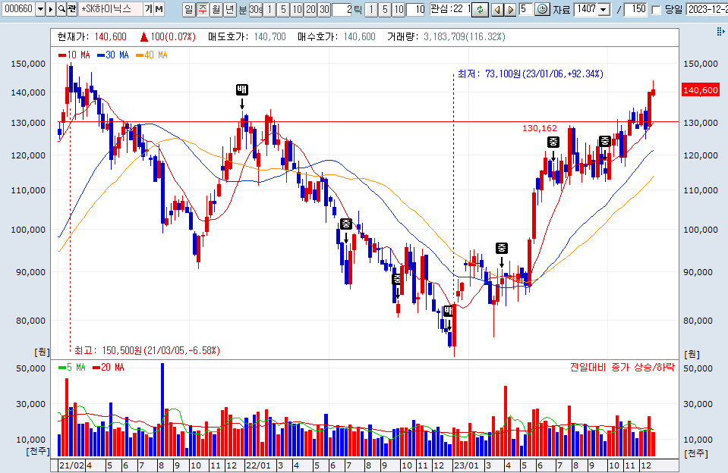
Task: Select the 30-minute interval button
Action: [x=325, y=9]
